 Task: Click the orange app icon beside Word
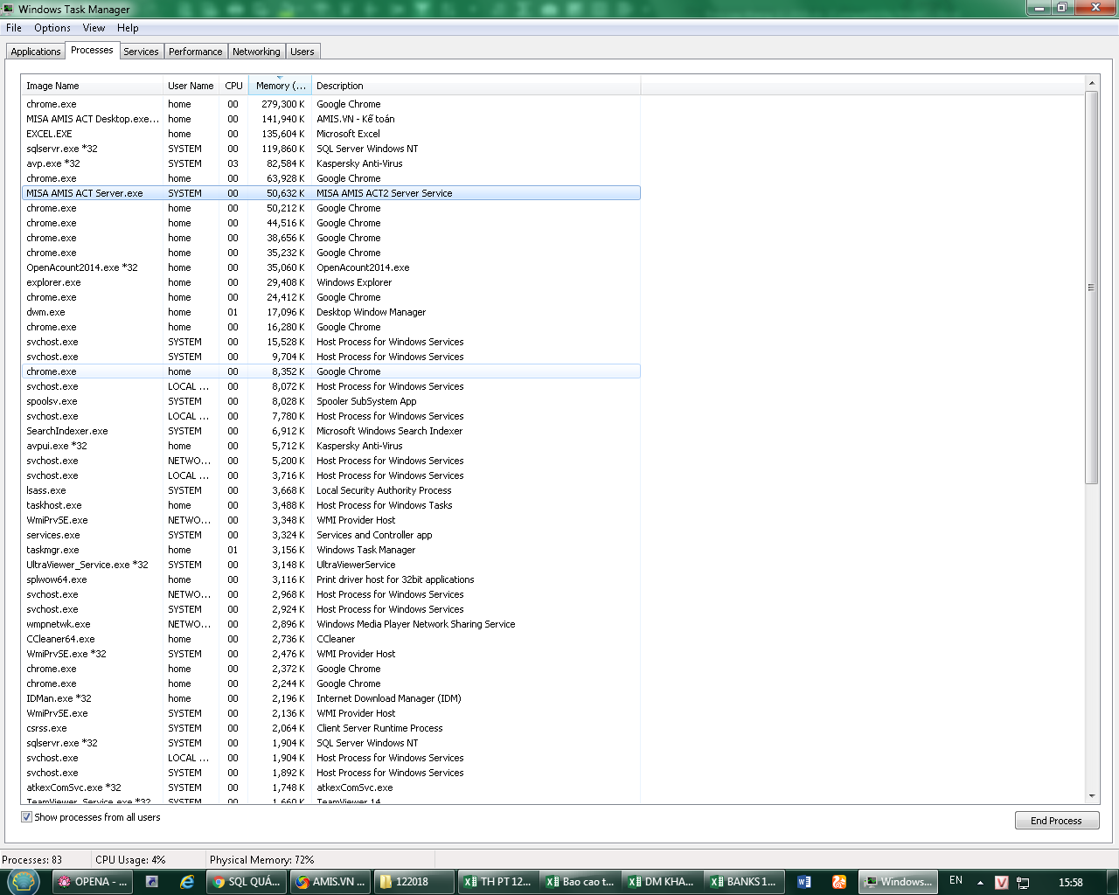[x=839, y=882]
